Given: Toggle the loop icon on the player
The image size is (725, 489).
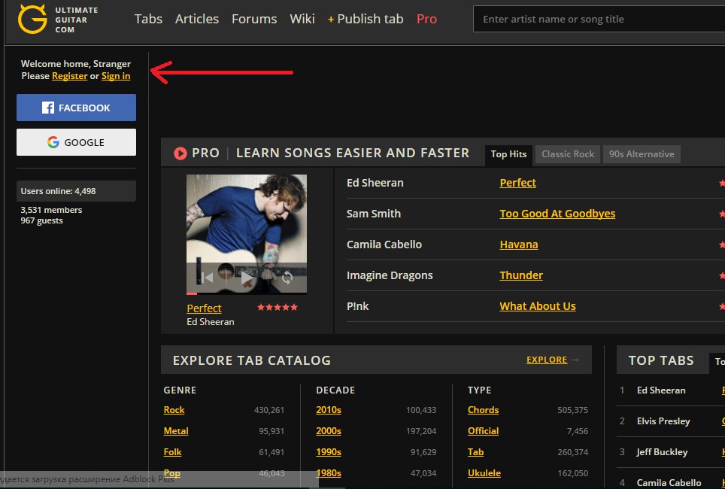Looking at the screenshot, I should [x=287, y=278].
